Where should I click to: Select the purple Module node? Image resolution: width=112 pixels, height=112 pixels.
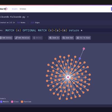tap(80, 59)
